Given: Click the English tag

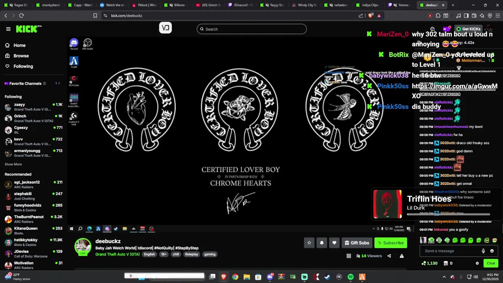Looking at the screenshot, I should [x=149, y=254].
